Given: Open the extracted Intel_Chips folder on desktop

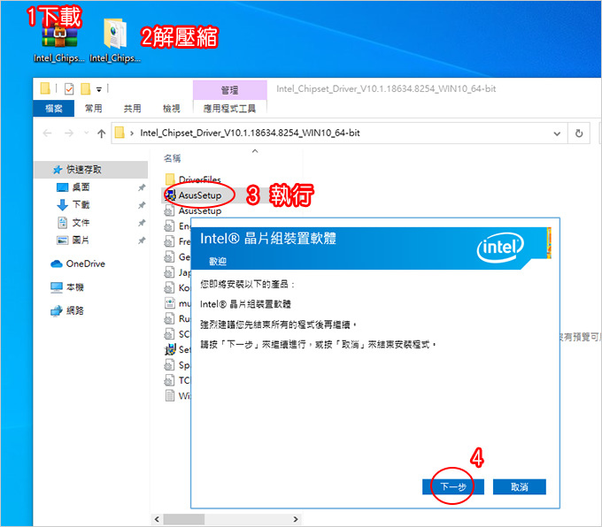Looking at the screenshot, I should 115,41.
